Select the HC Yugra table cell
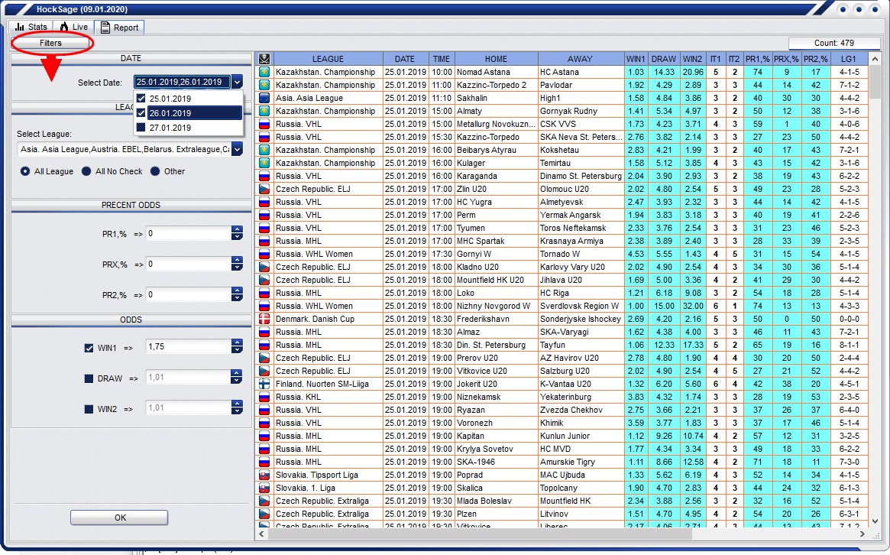Viewport: 890px width, 555px height. (x=496, y=203)
